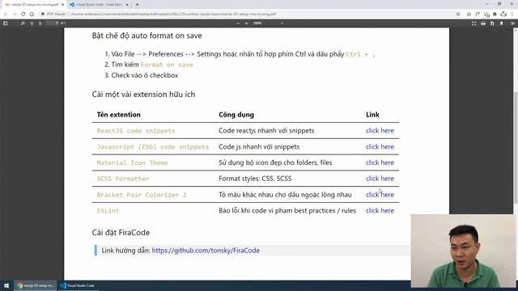Click the 'Ctrl + ,' shortcut text
The height and width of the screenshot is (291, 518).
coord(360,54)
